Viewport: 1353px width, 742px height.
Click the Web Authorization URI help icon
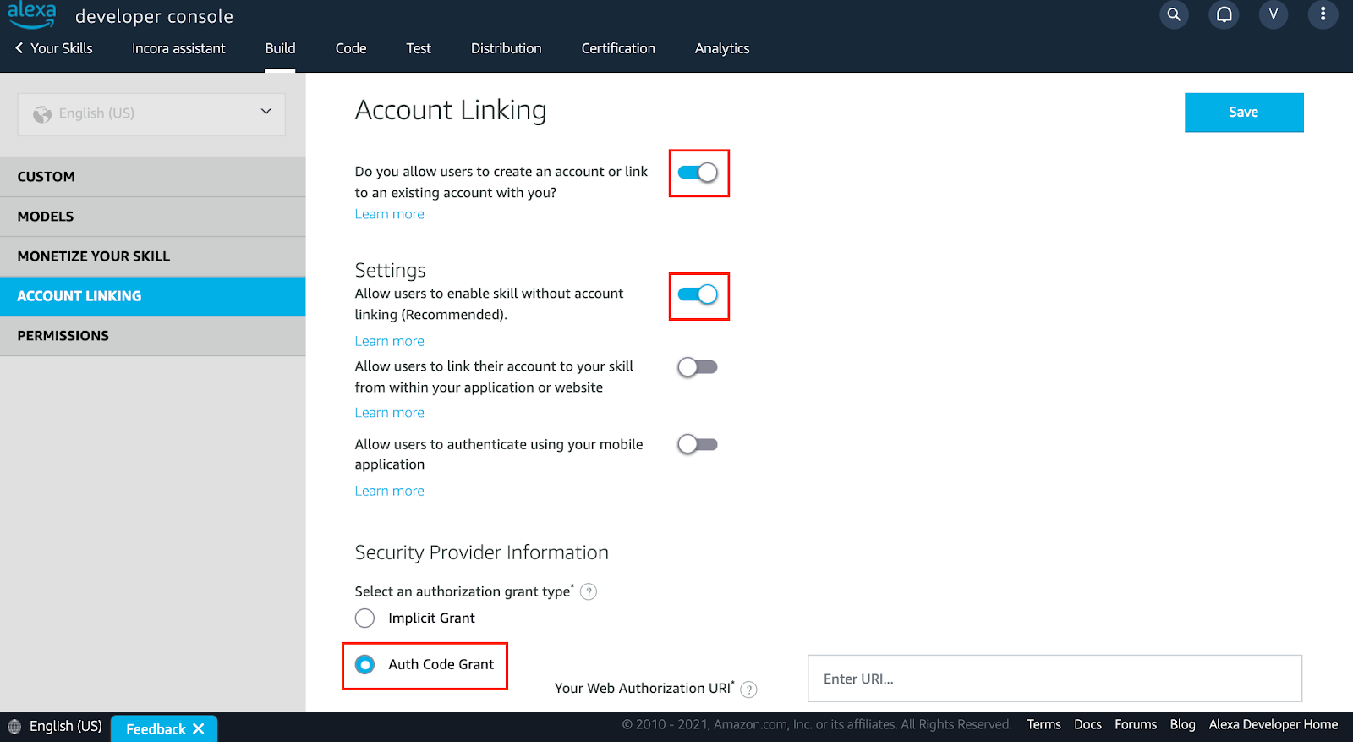(748, 690)
